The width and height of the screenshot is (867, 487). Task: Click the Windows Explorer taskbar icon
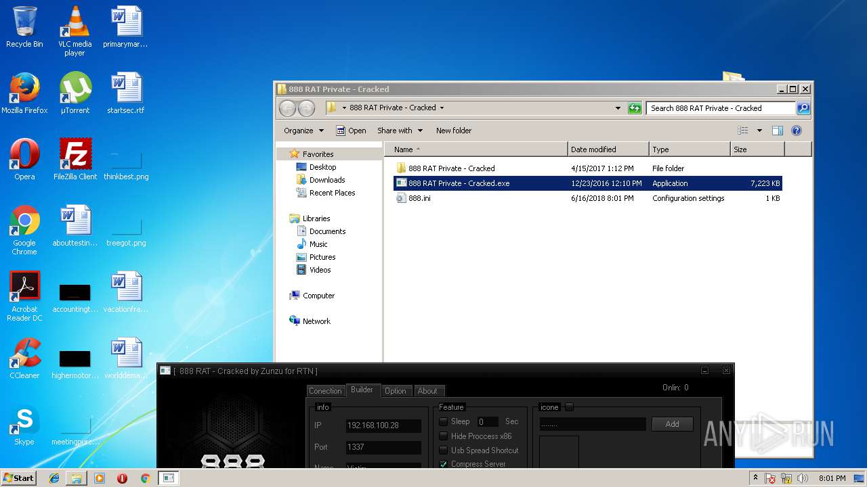coord(77,478)
